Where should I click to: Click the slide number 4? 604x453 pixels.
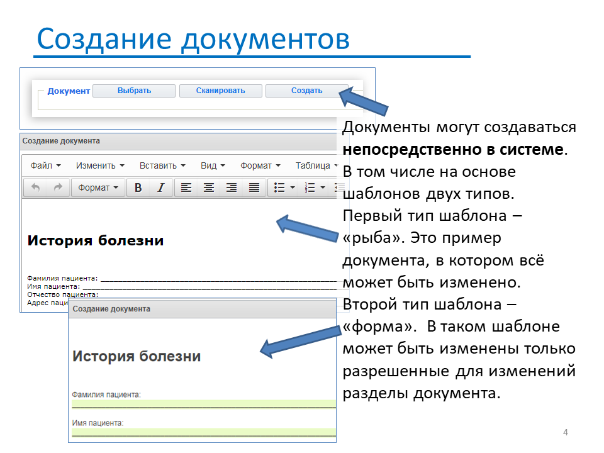point(566,432)
